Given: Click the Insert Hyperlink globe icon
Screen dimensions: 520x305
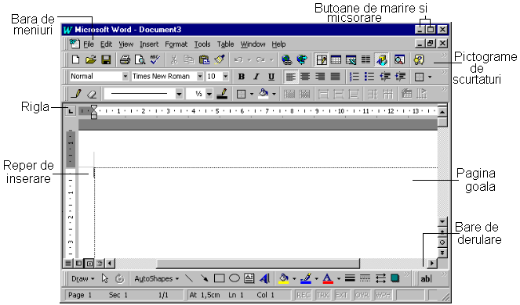Looking at the screenshot, I should (x=286, y=60).
